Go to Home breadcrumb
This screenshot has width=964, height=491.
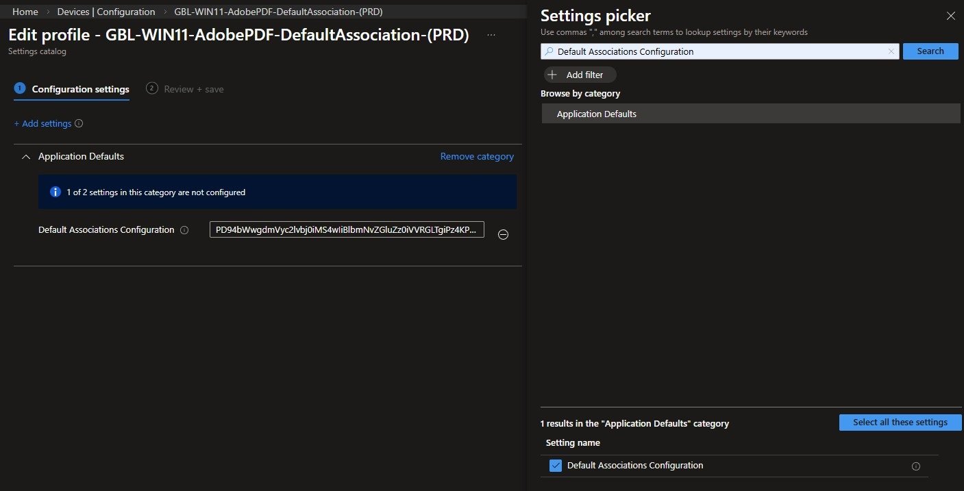[x=25, y=12]
